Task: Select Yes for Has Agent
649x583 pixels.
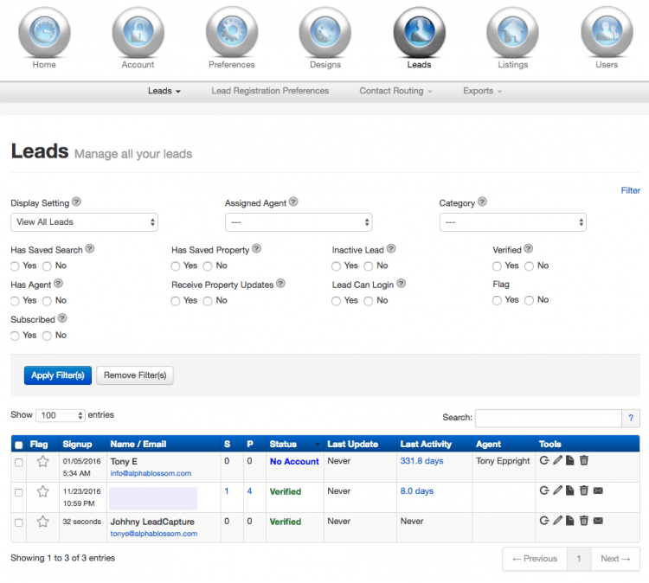Action: click(15, 301)
